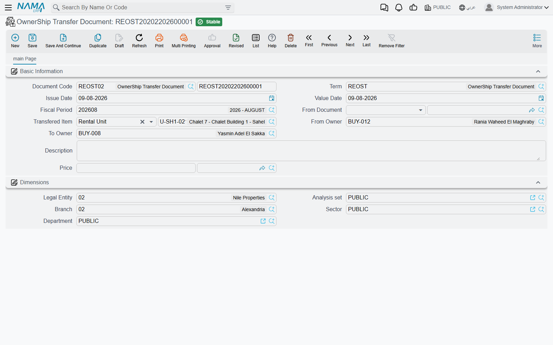Open the System Administrator user menu
Viewport: 553px width, 345px height.
(517, 7)
